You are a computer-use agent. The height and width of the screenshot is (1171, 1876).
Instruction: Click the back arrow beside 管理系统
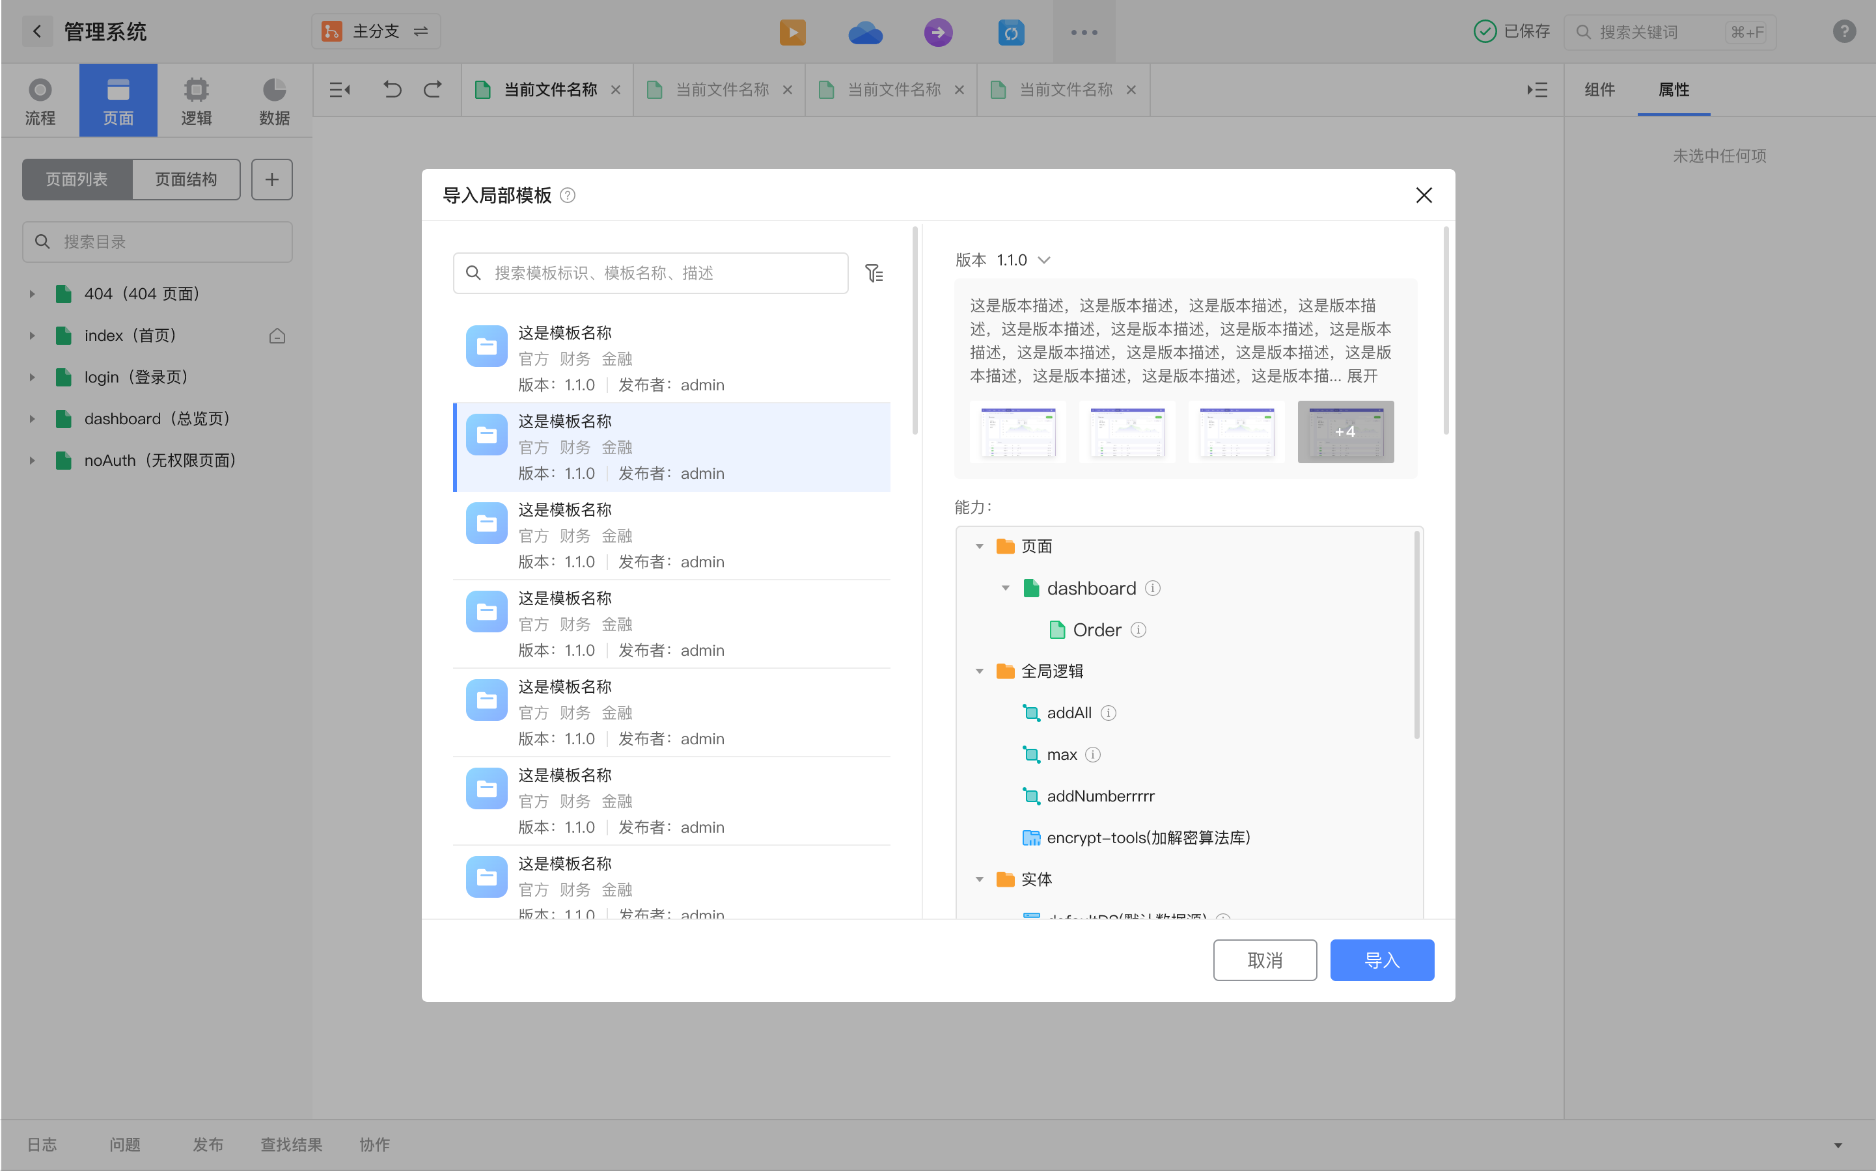pos(36,32)
